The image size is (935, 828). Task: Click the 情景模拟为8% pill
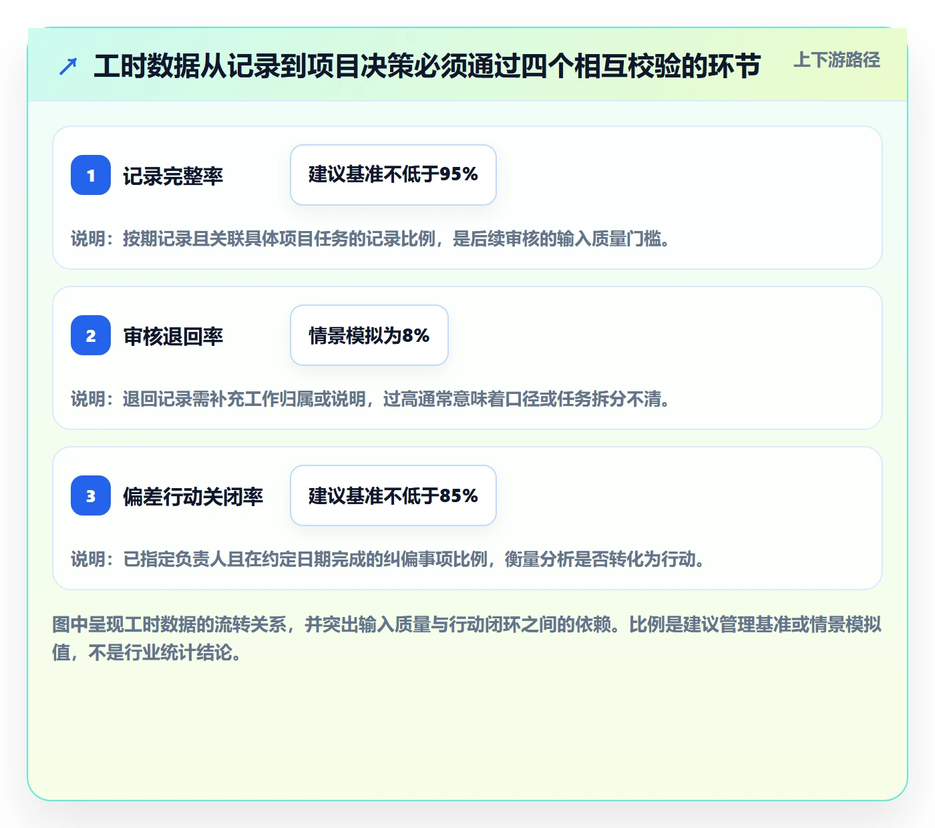tap(369, 335)
